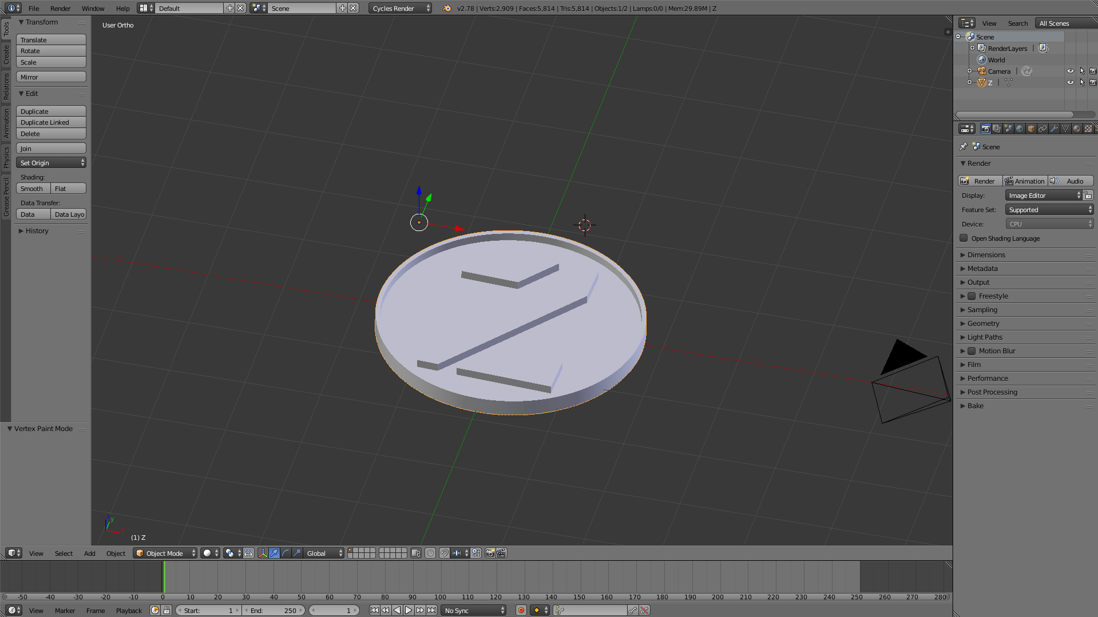Viewport: 1098px width, 617px height.
Task: Click the record auto-keyframe button
Action: coord(521,610)
